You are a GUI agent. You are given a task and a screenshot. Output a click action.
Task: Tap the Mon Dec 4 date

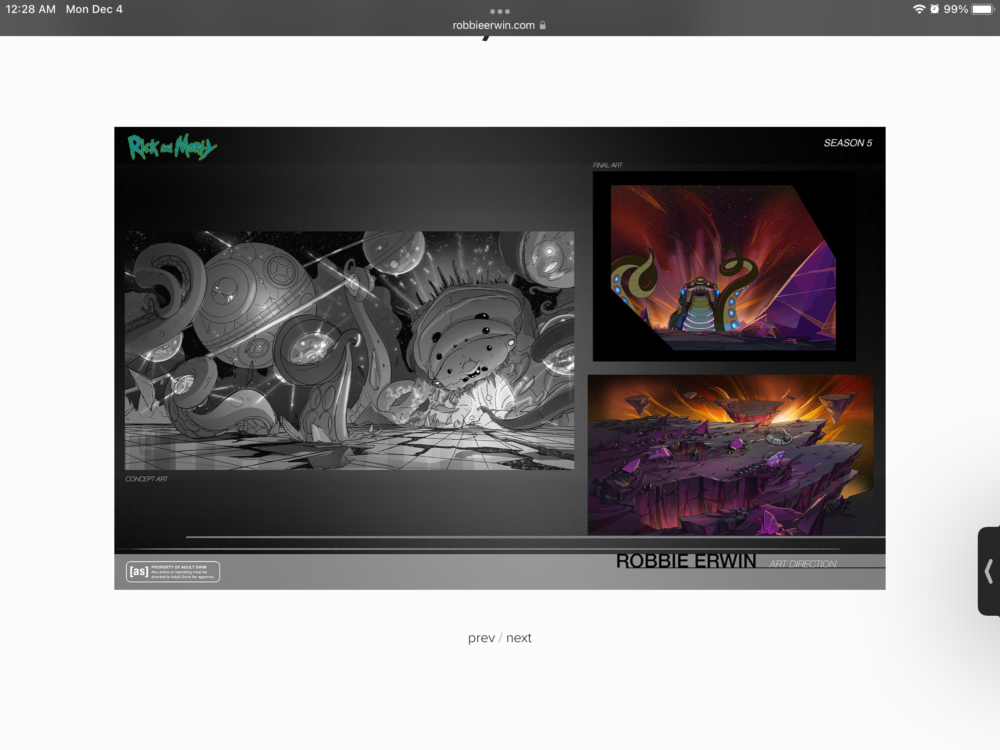point(94,9)
